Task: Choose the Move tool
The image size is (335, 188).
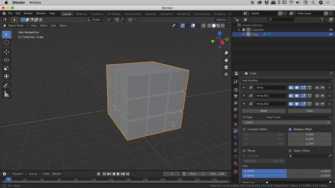Action: [x=6, y=52]
